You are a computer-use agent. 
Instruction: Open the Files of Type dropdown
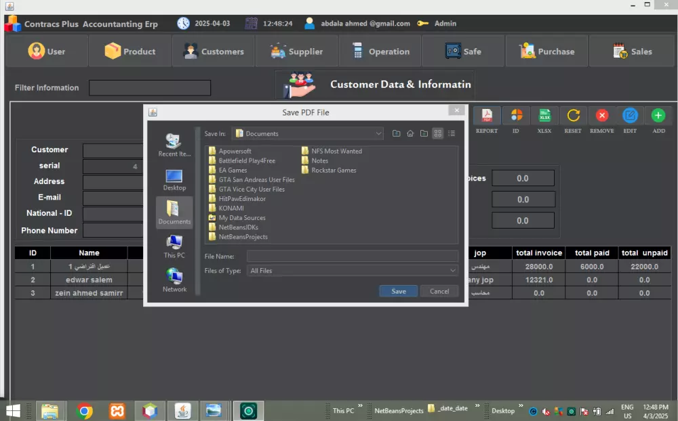point(453,270)
